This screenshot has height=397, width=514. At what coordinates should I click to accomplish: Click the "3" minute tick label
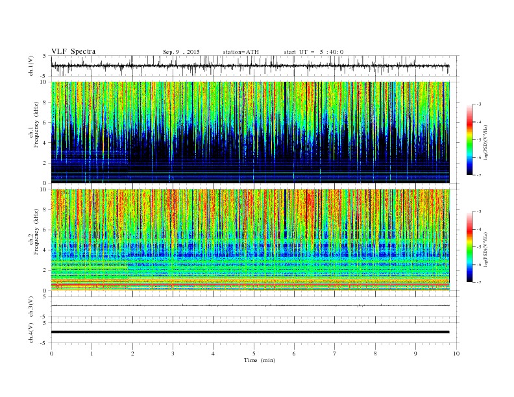[x=173, y=354]
